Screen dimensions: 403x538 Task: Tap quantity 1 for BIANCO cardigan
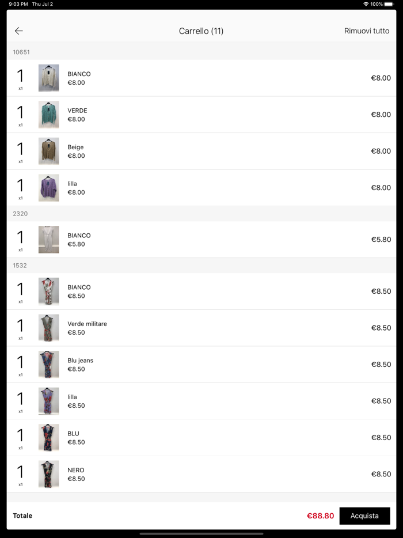20,77
